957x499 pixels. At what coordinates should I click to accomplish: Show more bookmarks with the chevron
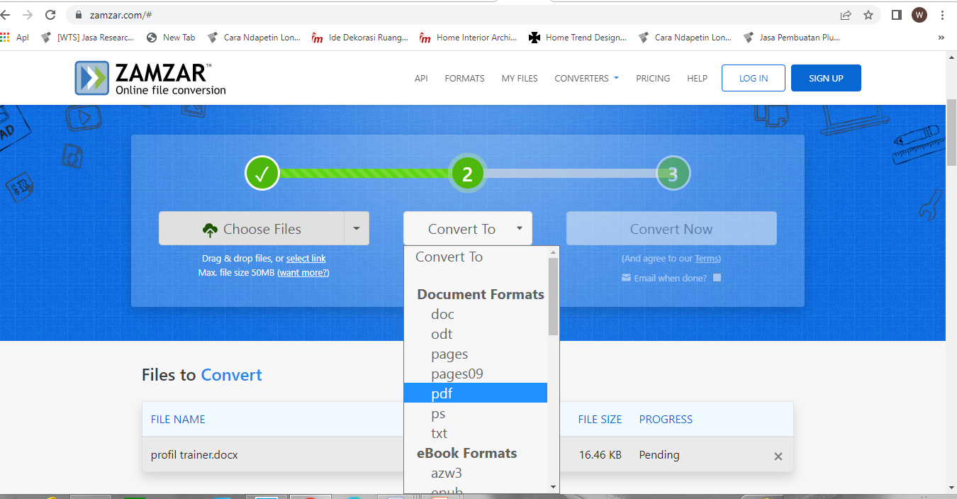click(x=941, y=38)
